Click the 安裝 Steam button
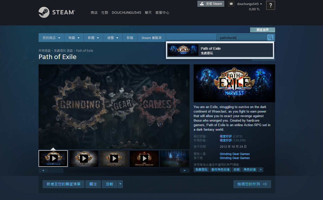323x200 pixels. click(x=211, y=4)
